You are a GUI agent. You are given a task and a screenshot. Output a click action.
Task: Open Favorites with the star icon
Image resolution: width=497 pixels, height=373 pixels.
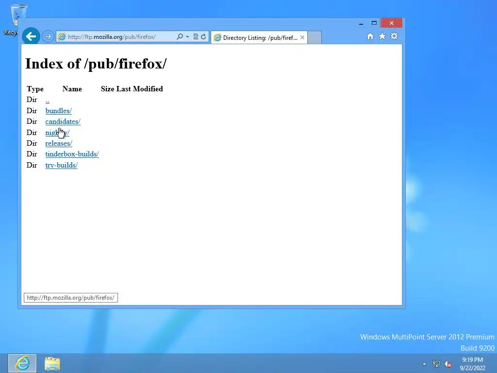click(x=382, y=36)
